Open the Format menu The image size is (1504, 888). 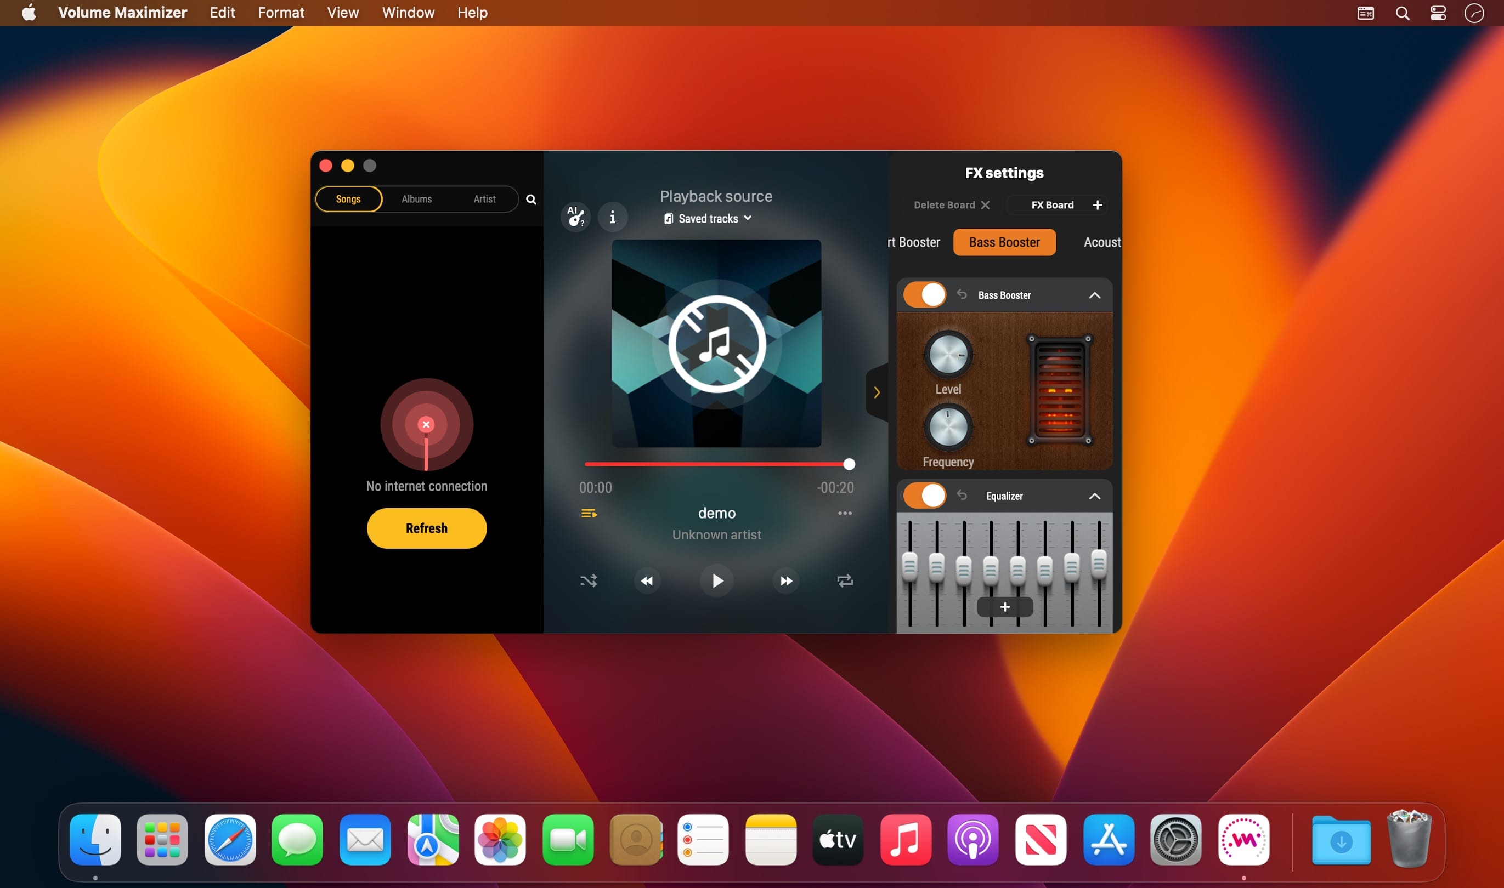pos(281,13)
